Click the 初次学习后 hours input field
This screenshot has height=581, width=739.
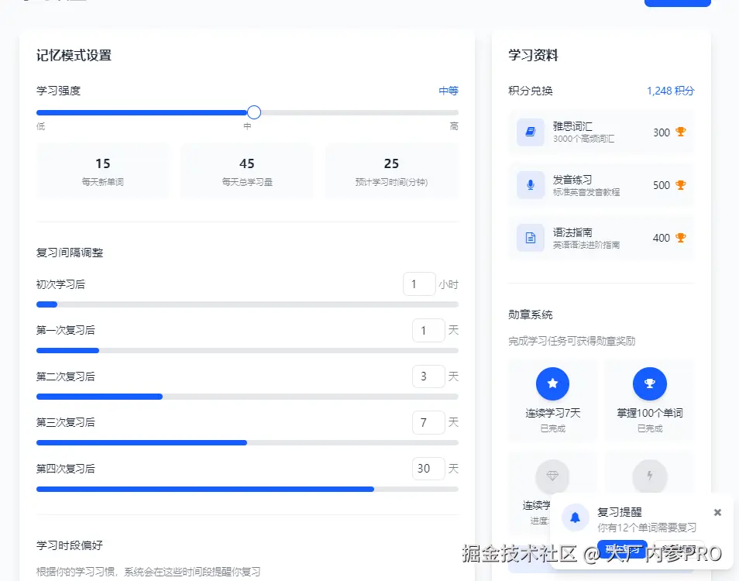point(419,284)
